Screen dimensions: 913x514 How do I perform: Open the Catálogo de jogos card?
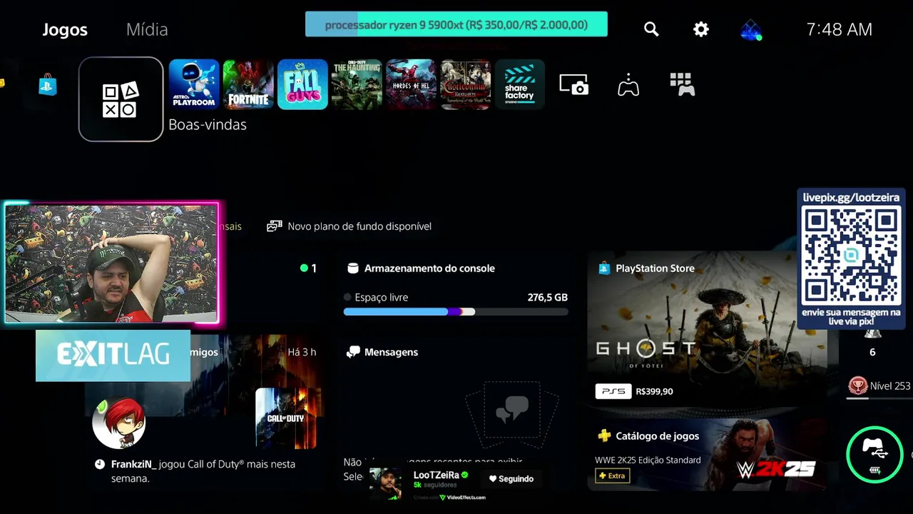click(707, 455)
